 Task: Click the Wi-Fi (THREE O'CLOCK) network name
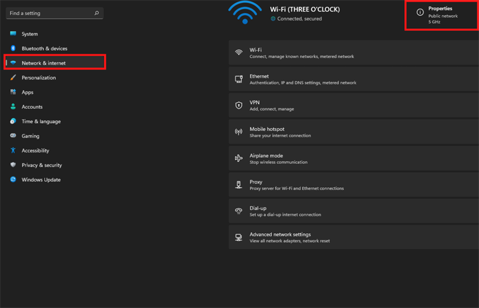pyautogui.click(x=305, y=10)
